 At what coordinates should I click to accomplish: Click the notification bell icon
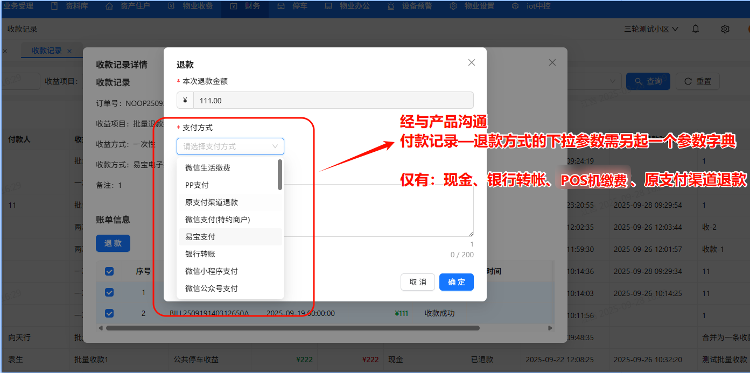point(695,29)
